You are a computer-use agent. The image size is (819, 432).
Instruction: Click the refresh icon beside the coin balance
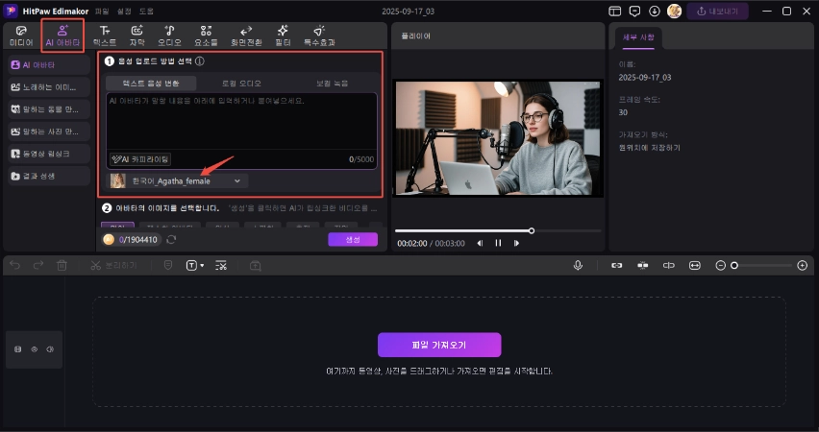[171, 239]
